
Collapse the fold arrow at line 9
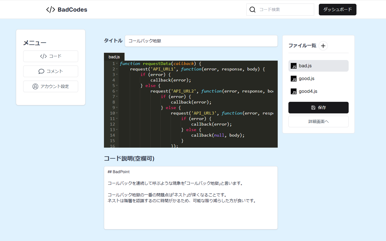click(x=117, y=108)
